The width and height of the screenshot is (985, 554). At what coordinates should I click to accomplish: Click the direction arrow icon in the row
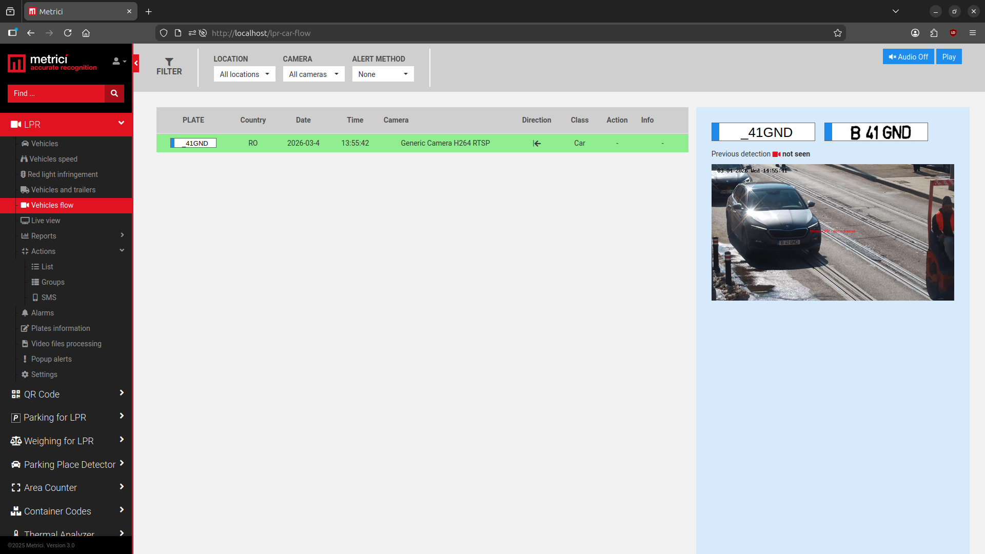537,144
